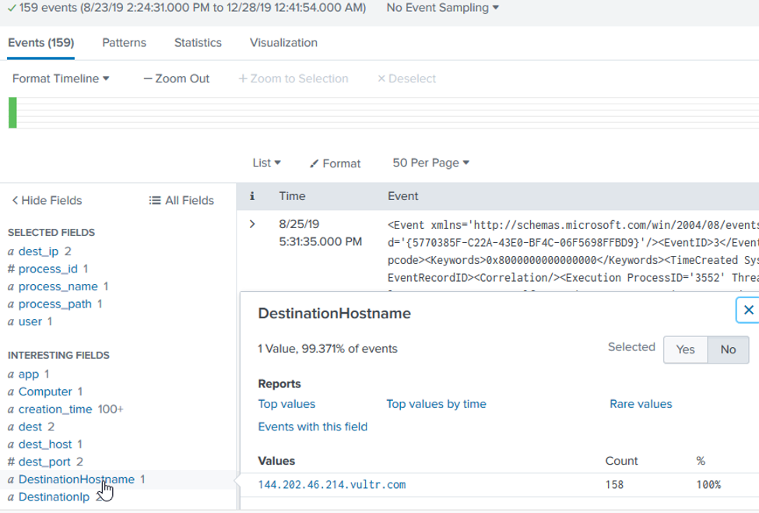
Task: Open Format options with pencil icon
Action: coord(335,163)
